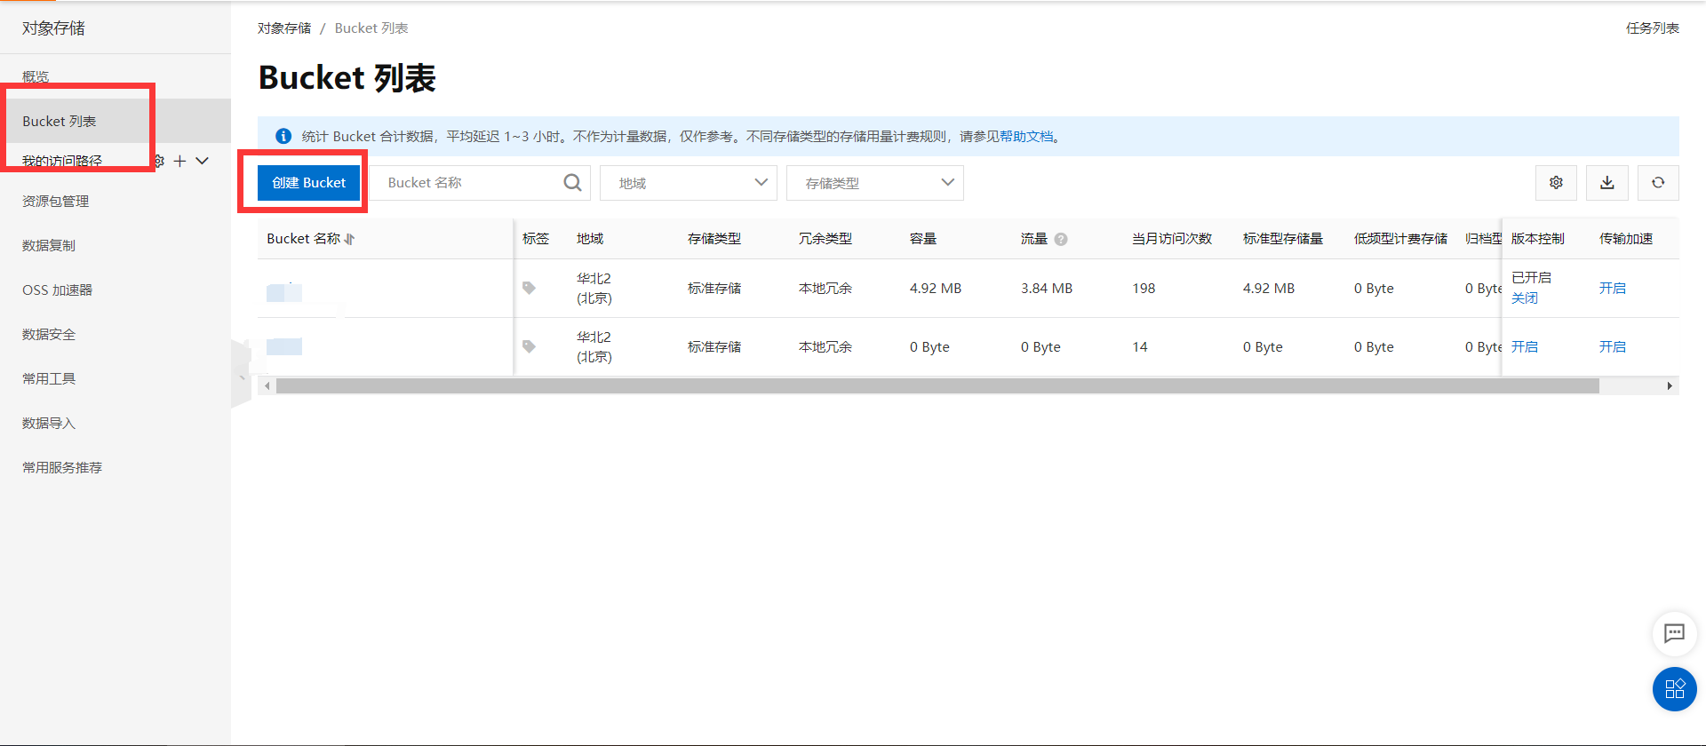Click the version control column header
This screenshot has width=1706, height=746.
1538,239
